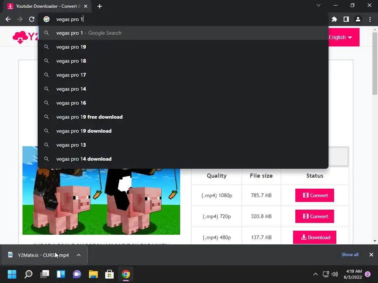Open downloaded Y2Mate.is - CURS mp4 file
Screen dimensions: 378x283
[x=40, y=255]
